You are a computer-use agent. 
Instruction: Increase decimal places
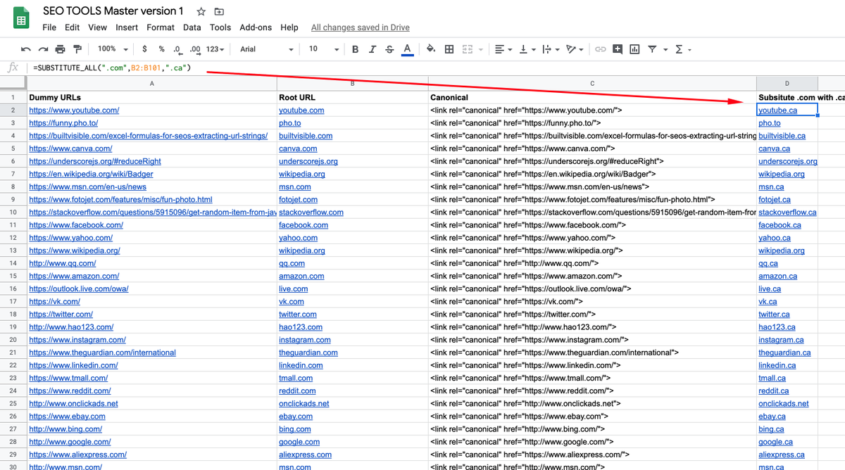195,49
